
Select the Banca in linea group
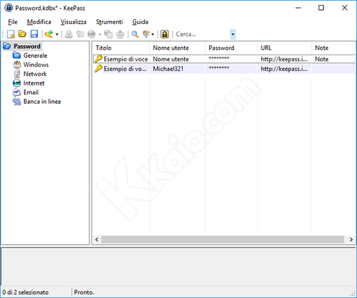[x=42, y=102]
